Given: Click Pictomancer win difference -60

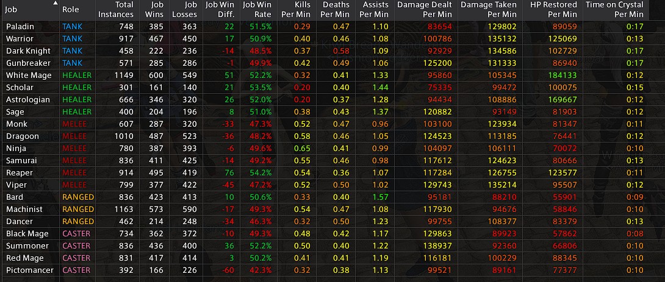Looking at the screenshot, I should coord(228,270).
